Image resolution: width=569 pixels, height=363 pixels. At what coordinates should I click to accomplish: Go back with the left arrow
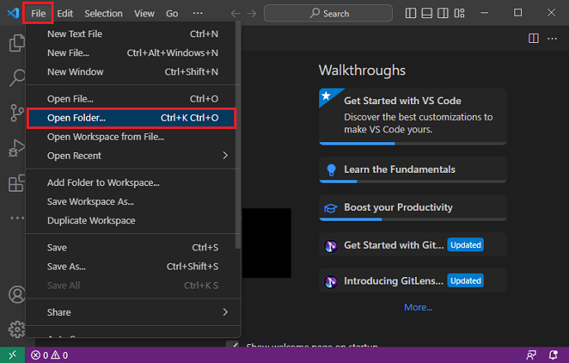[x=236, y=14]
